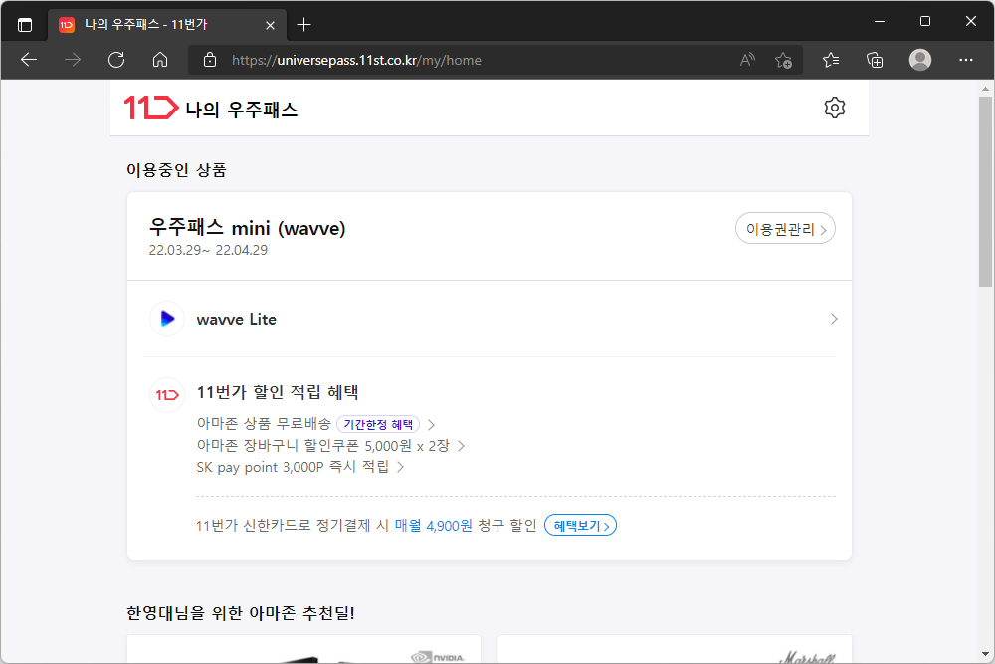995x664 pixels.
Task: Open the NVIDIA product card thumbnail
Action: point(303,649)
